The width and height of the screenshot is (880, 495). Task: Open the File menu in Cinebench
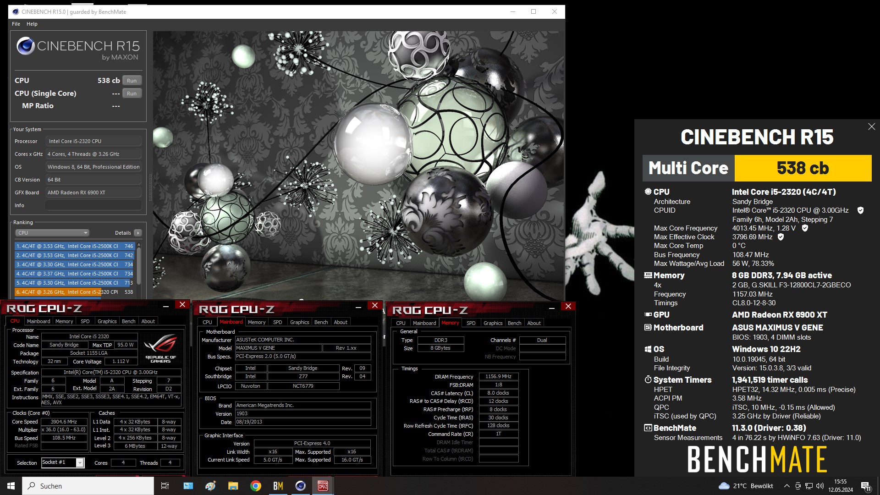[x=16, y=24]
